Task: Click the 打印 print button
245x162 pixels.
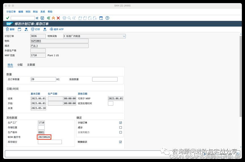Action: click(35, 29)
